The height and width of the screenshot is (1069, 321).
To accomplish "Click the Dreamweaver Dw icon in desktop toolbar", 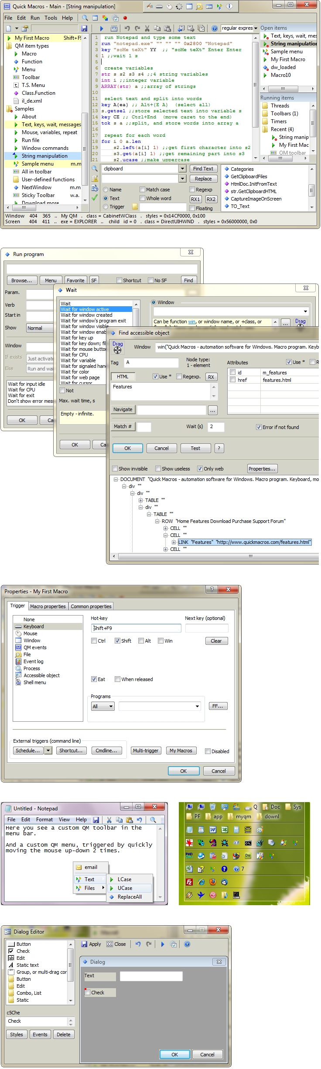I will tap(248, 856).
